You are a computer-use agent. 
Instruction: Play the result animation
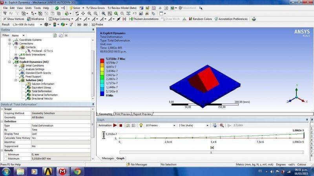(x=115, y=125)
